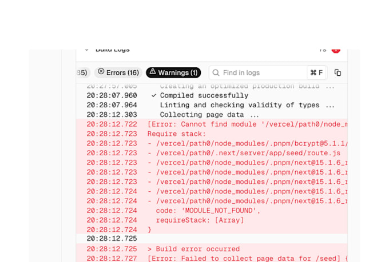Select the 'Compiled successfully' log line

[212, 95]
